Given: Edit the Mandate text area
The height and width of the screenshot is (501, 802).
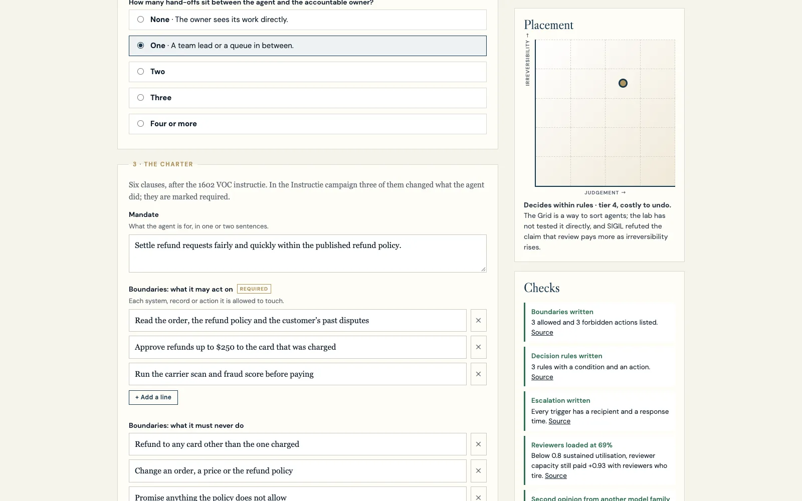Looking at the screenshot, I should [x=308, y=254].
